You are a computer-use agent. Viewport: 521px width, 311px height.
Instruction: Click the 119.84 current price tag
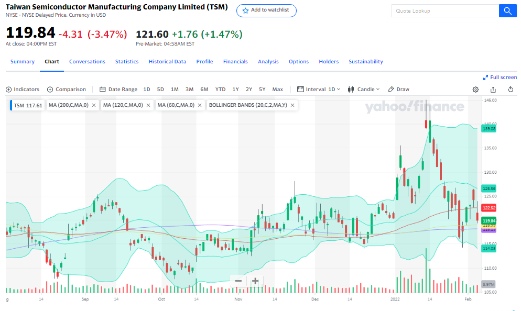point(489,221)
